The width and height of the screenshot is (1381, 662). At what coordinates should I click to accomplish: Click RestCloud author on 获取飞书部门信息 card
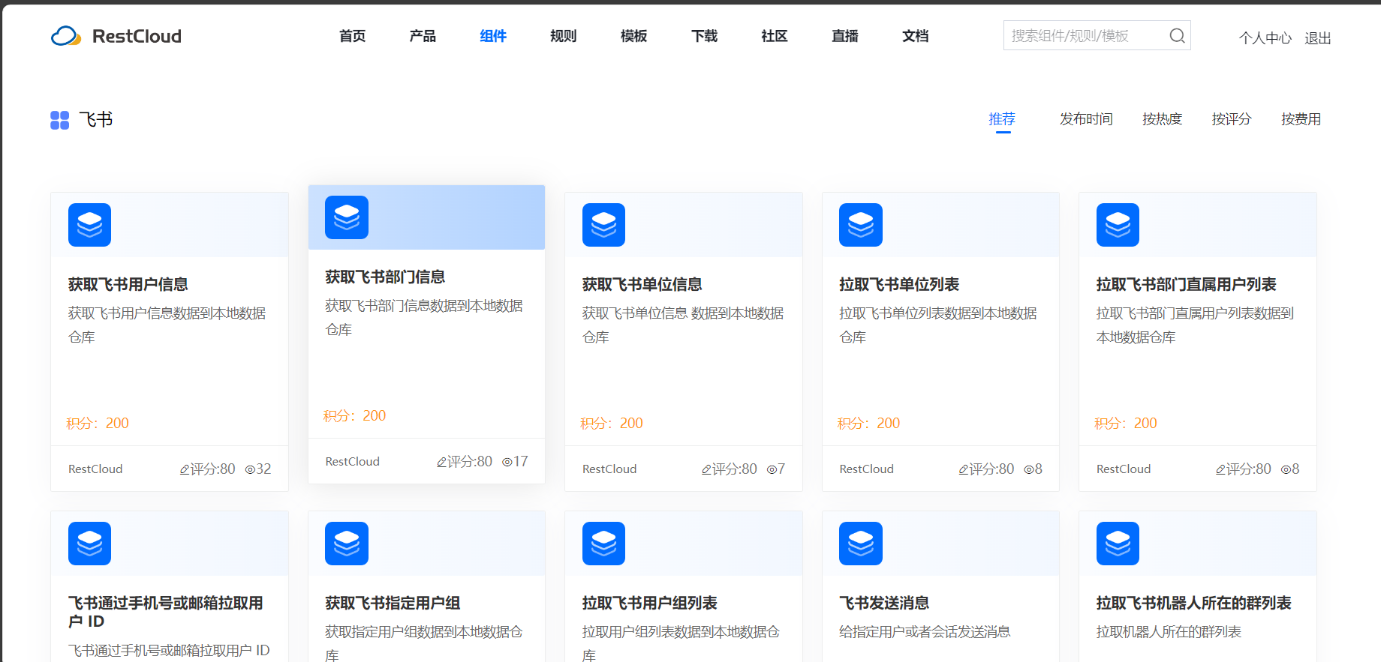coord(353,462)
